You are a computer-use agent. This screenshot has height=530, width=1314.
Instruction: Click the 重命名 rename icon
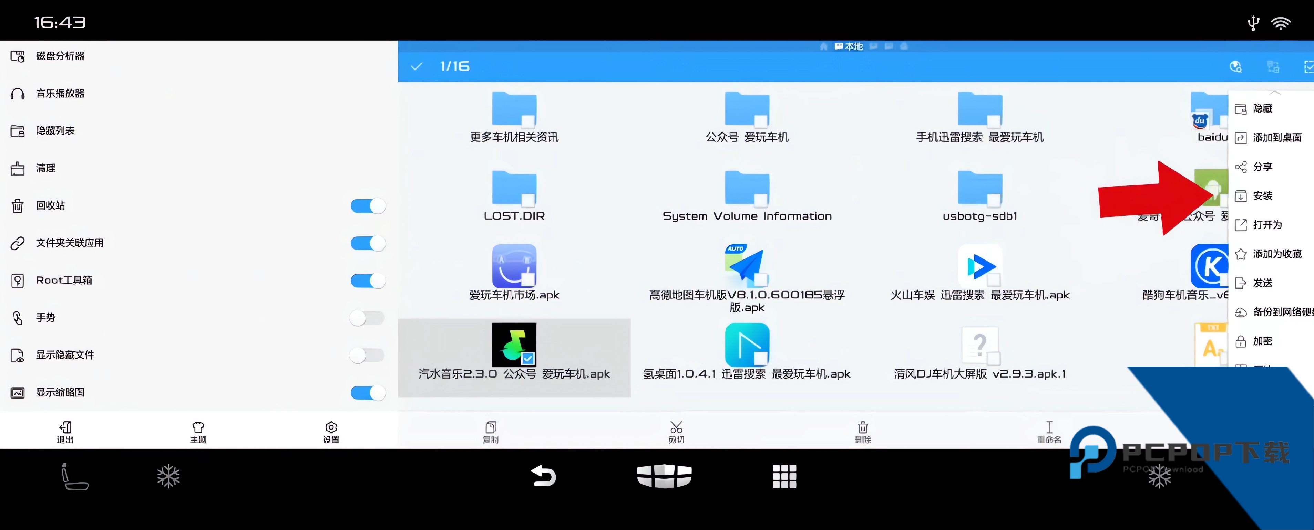(1049, 431)
